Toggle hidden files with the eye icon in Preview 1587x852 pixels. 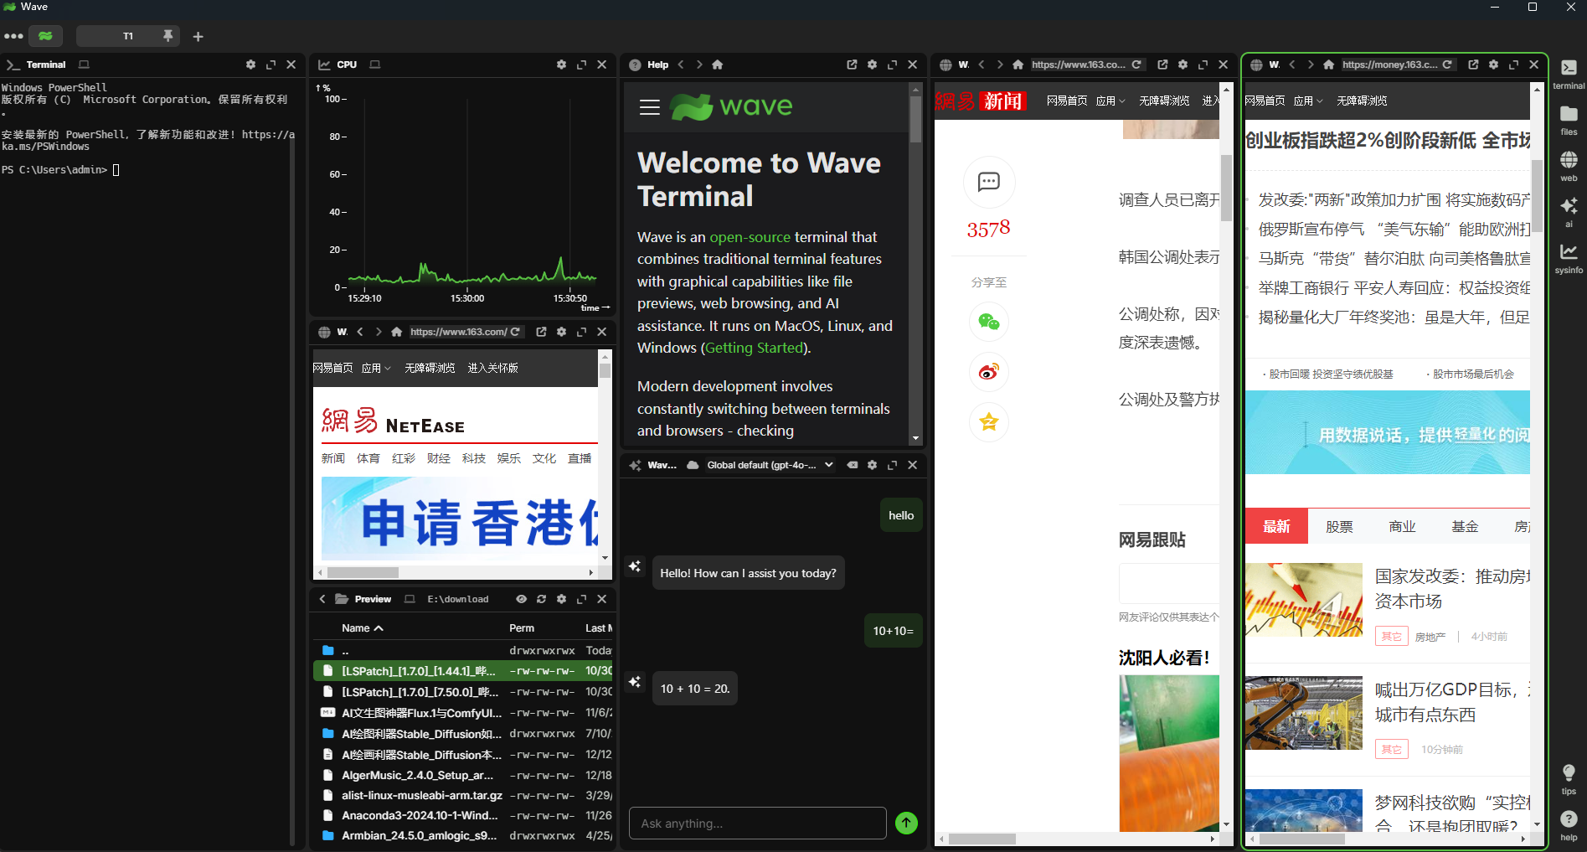[x=522, y=599]
